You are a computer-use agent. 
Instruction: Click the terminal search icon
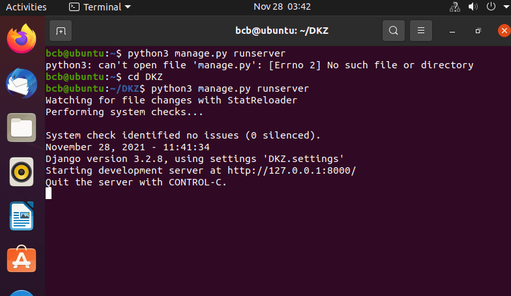[393, 31]
